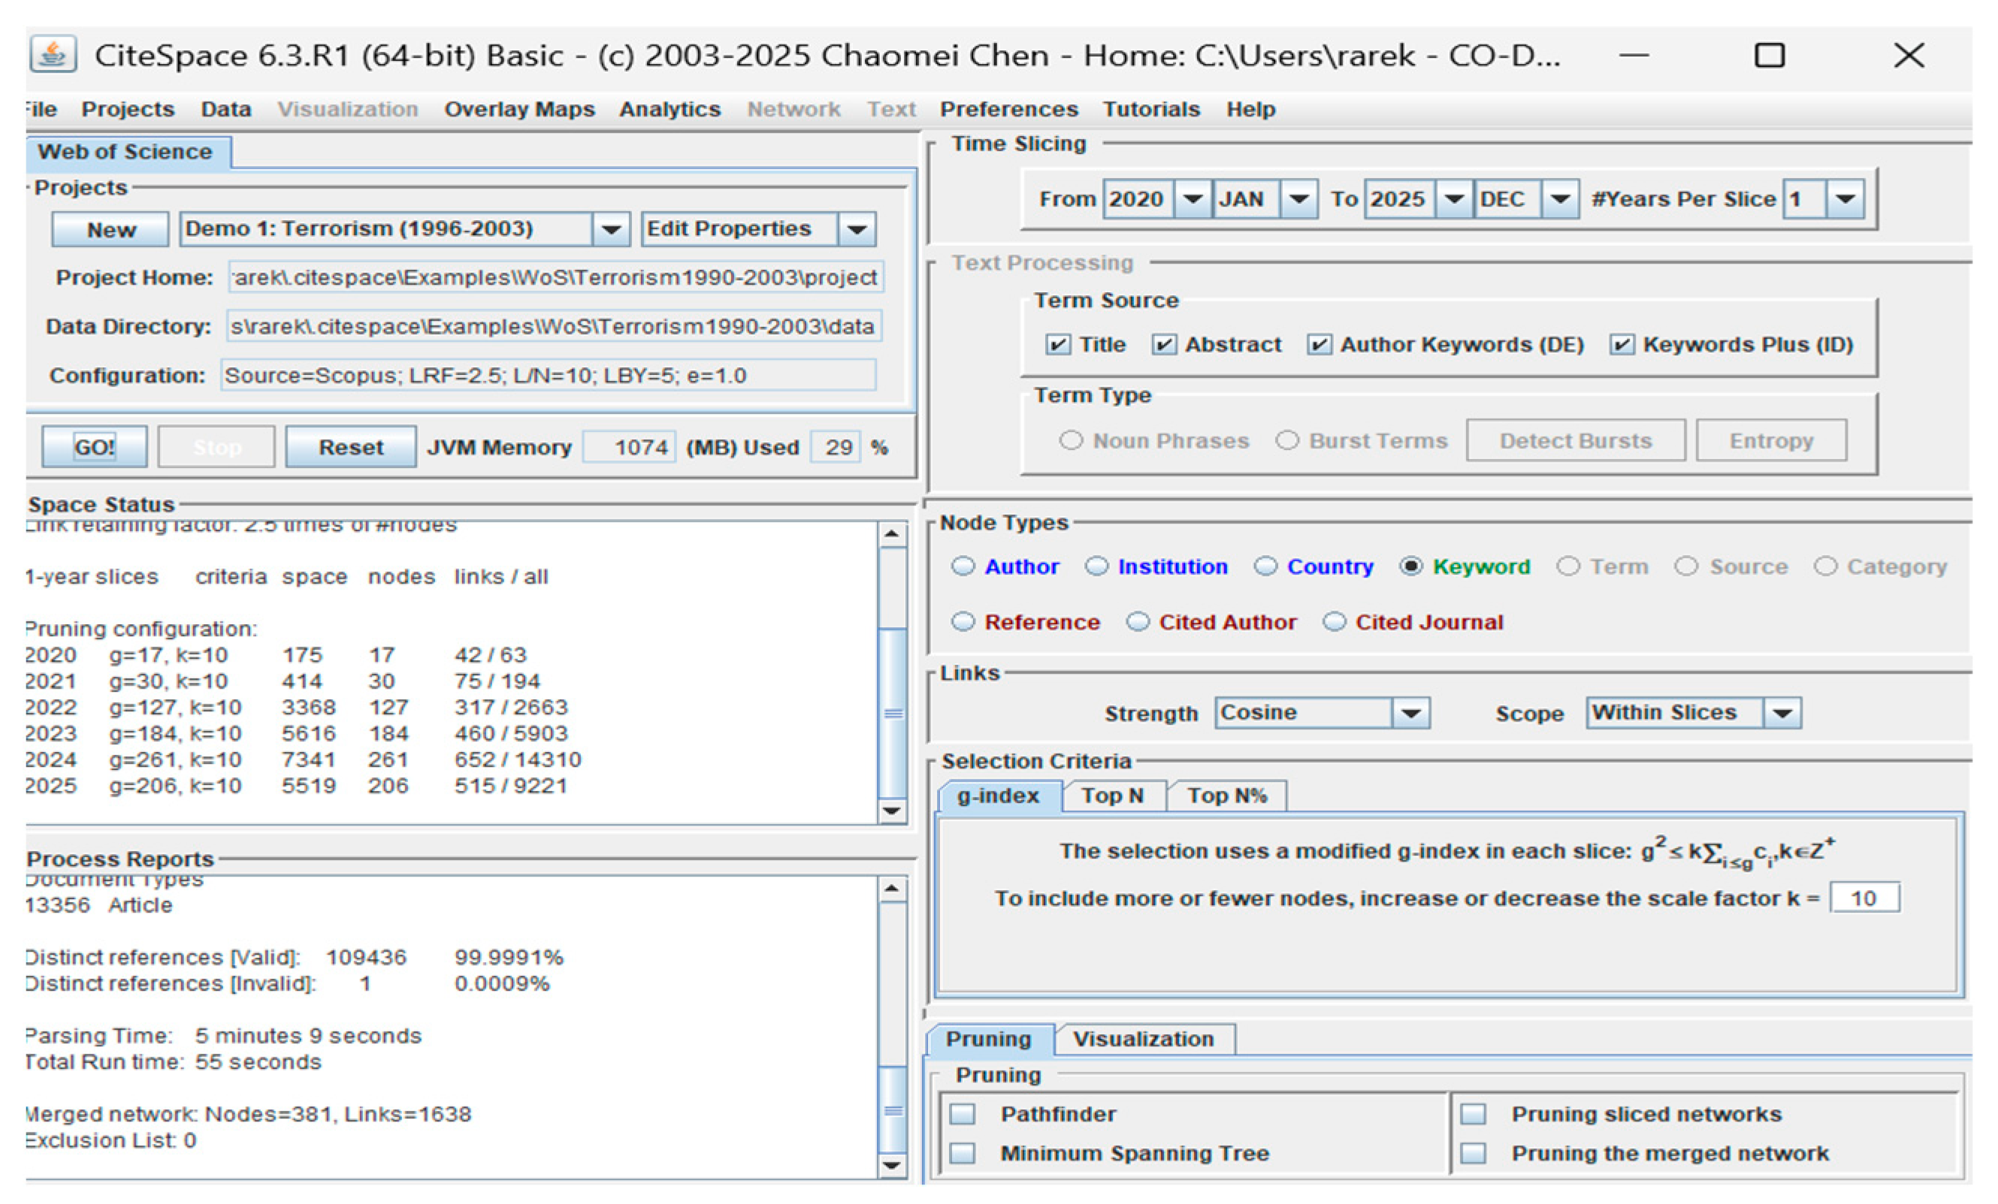Click the Reset button
Screen dimensions: 1998x1204
[350, 447]
